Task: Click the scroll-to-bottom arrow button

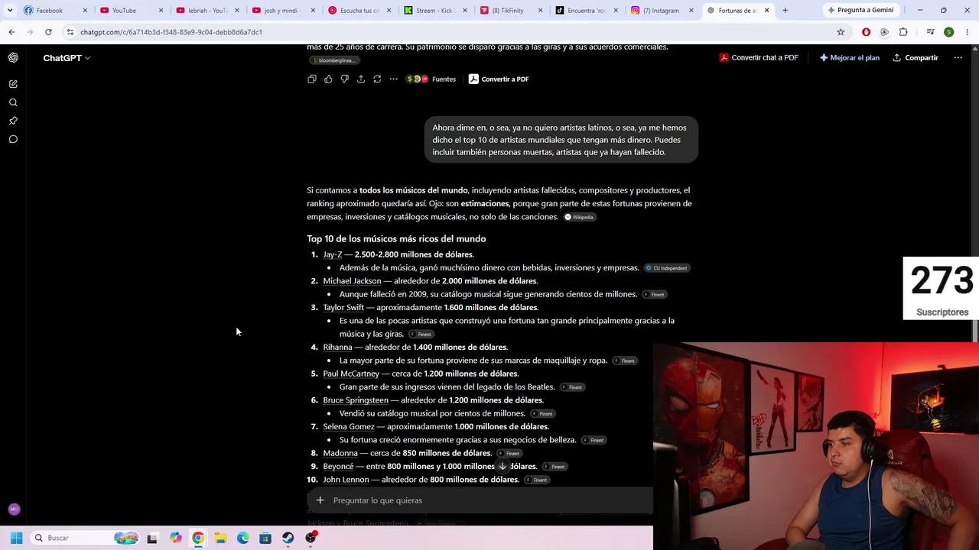Action: click(503, 466)
